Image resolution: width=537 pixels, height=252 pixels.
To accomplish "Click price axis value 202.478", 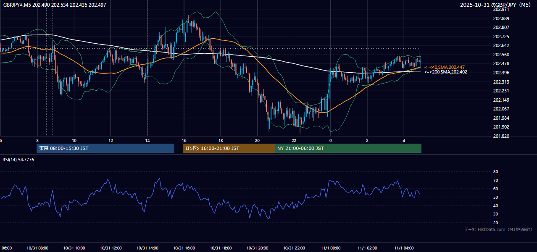I will coord(501,63).
